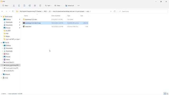Open Music under This PC
The image size is (169, 95).
tap(7, 54)
